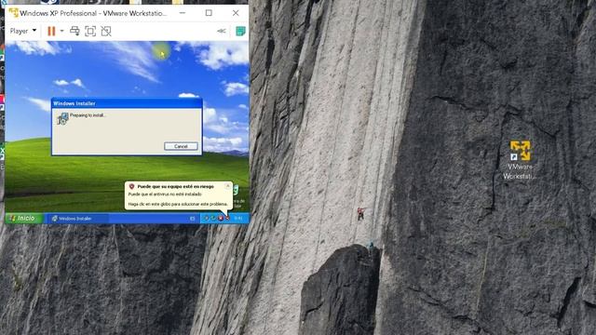This screenshot has width=596, height=335.
Task: Cancel the Windows Installer dialog
Action: (x=181, y=146)
